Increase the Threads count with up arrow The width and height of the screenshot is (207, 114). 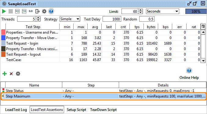[38, 18]
